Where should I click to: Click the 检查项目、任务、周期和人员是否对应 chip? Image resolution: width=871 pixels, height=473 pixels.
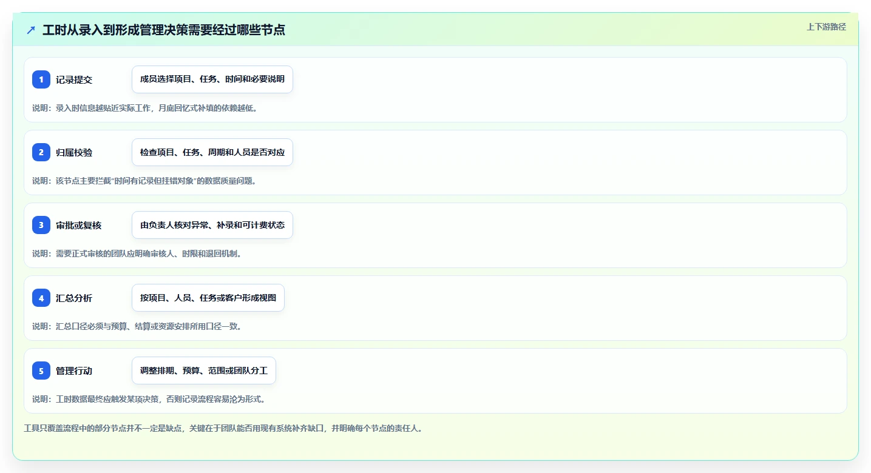point(212,152)
